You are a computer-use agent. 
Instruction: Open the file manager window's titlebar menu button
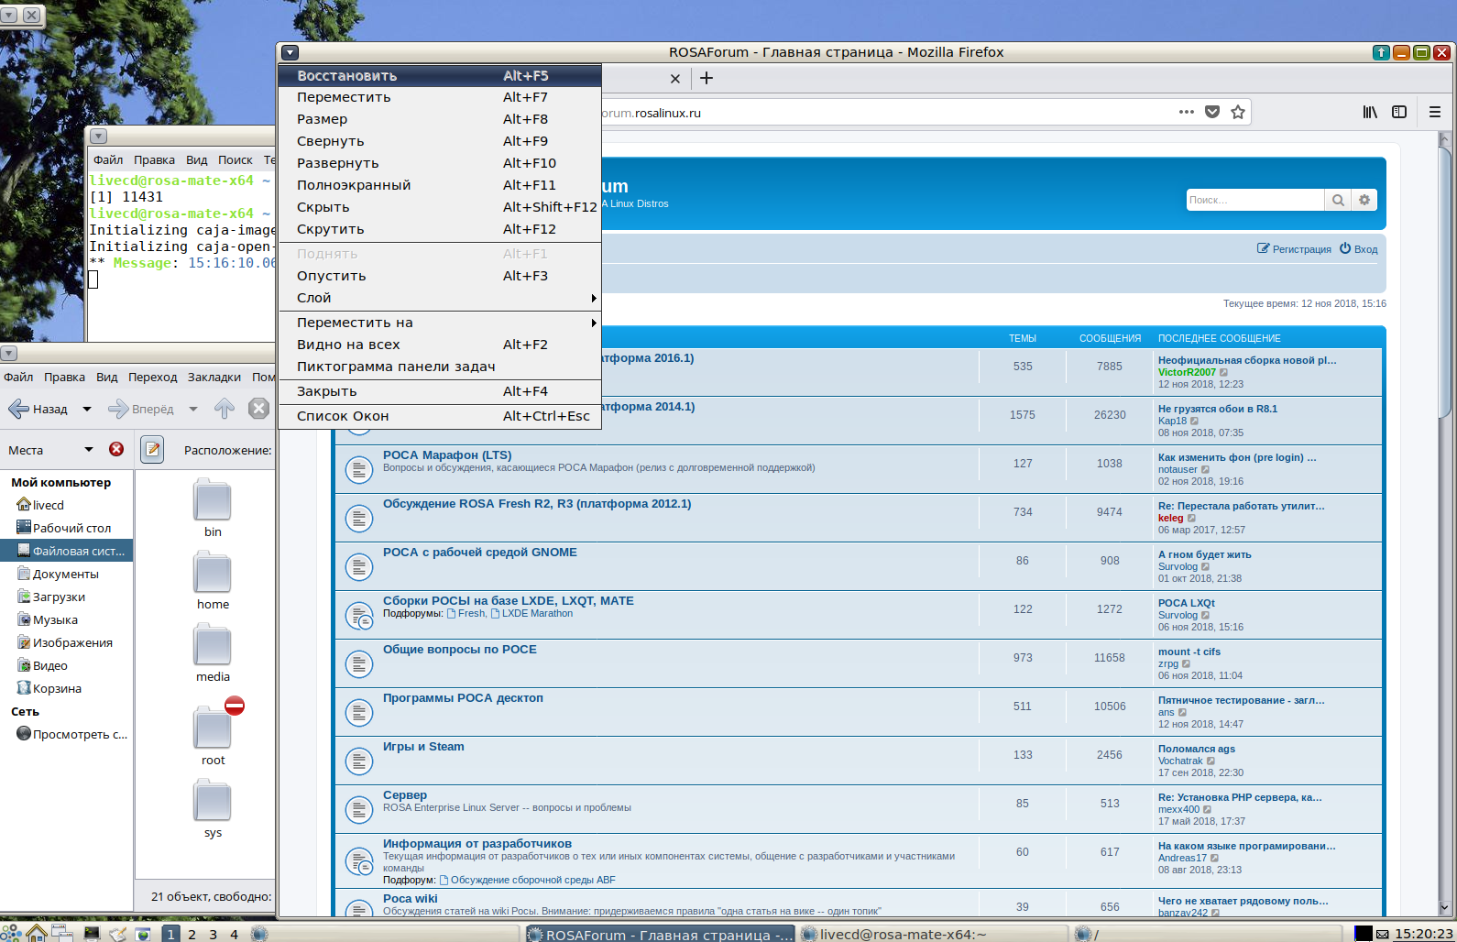[8, 353]
